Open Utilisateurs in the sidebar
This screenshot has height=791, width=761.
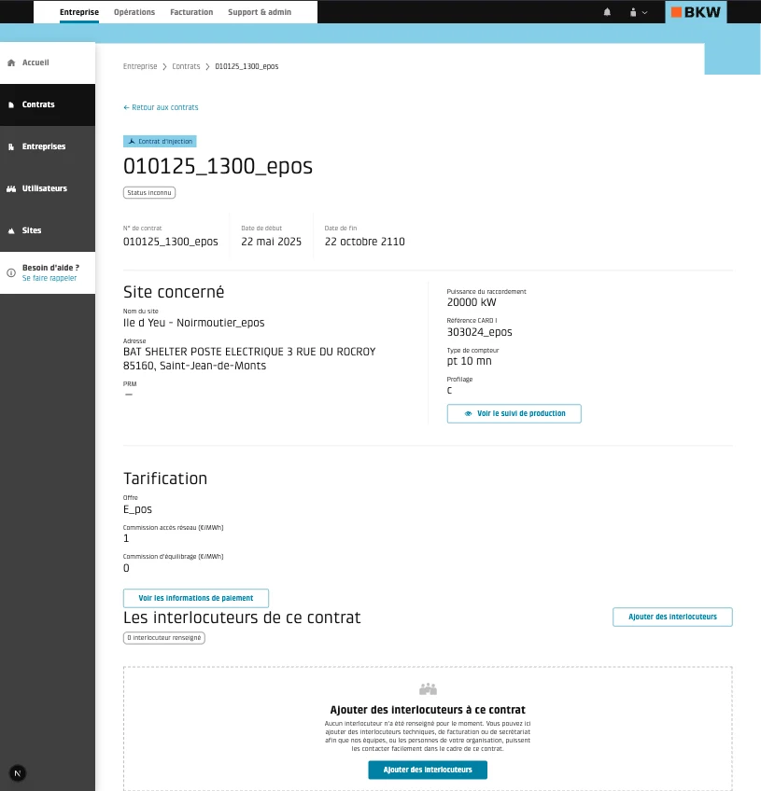[x=48, y=188]
